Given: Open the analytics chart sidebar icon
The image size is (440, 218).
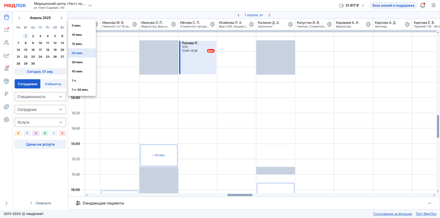Looking at the screenshot, I should tap(6, 56).
